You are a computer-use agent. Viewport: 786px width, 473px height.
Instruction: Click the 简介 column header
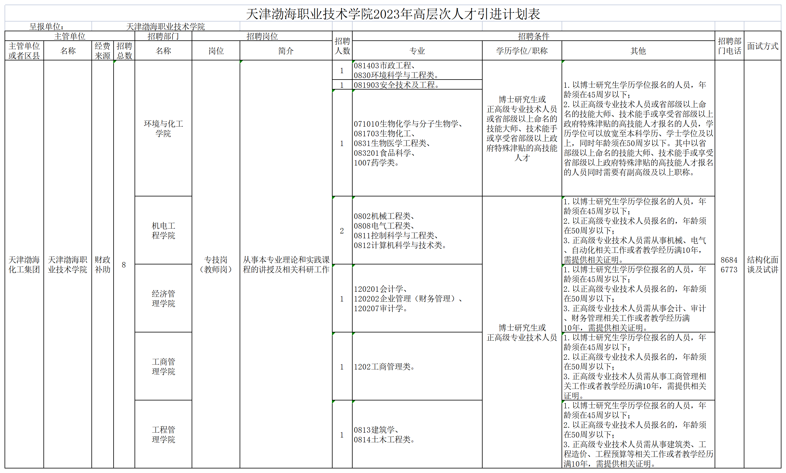tap(286, 51)
